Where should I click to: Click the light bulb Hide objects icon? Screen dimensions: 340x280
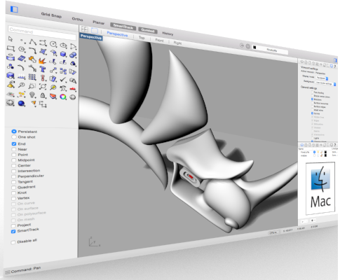pos(32,94)
